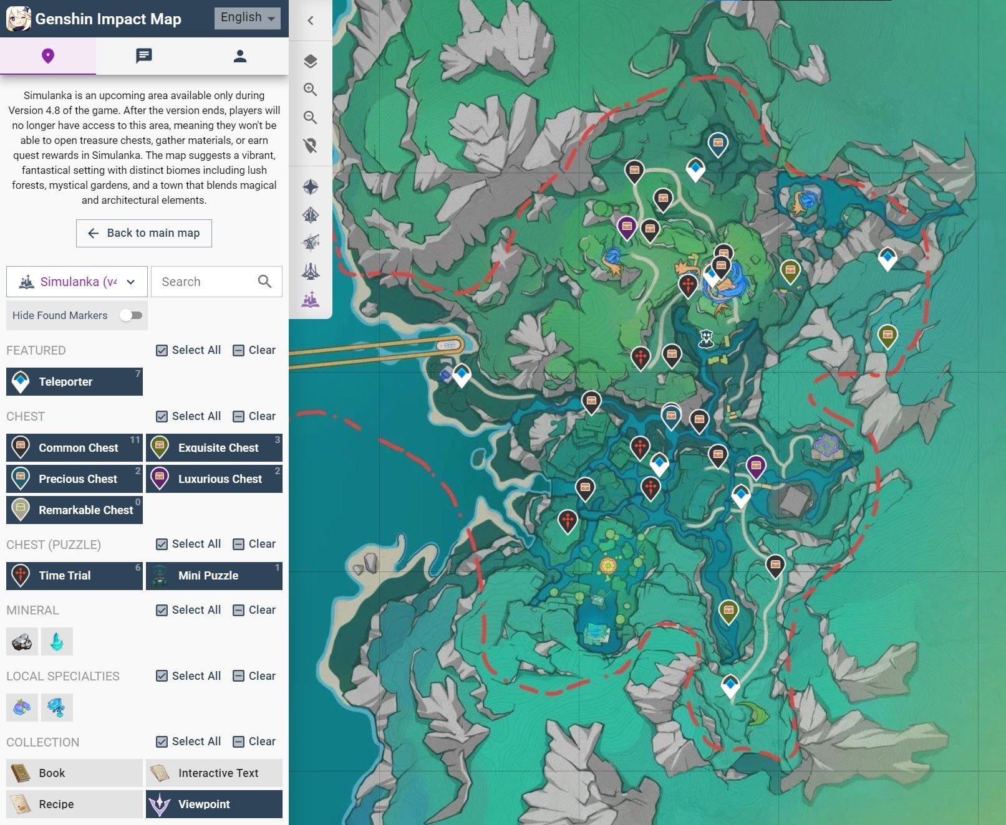The width and height of the screenshot is (1006, 825).
Task: Click the Precious Chest marker at map top
Action: [718, 144]
